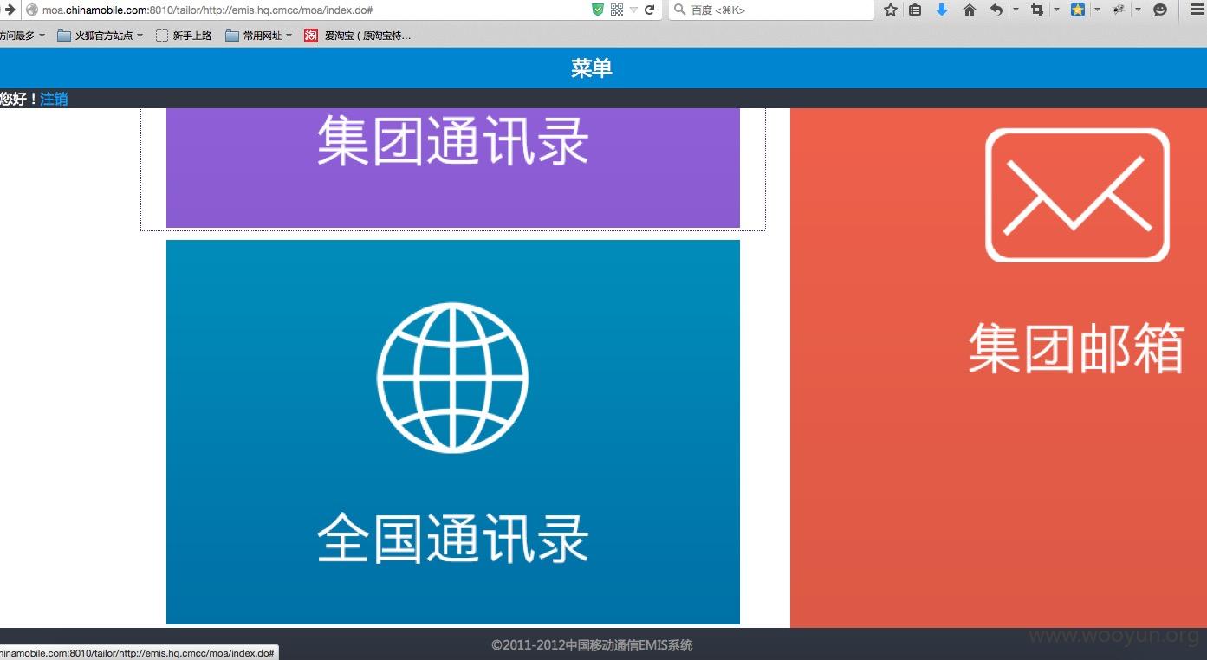Expand the dropdown next to crop icon
Screen dimensions: 1207x660
[x=1056, y=10]
